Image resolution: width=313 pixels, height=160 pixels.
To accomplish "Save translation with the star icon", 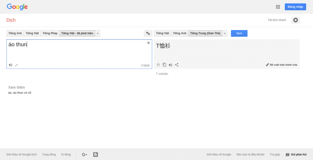I will (158, 64).
